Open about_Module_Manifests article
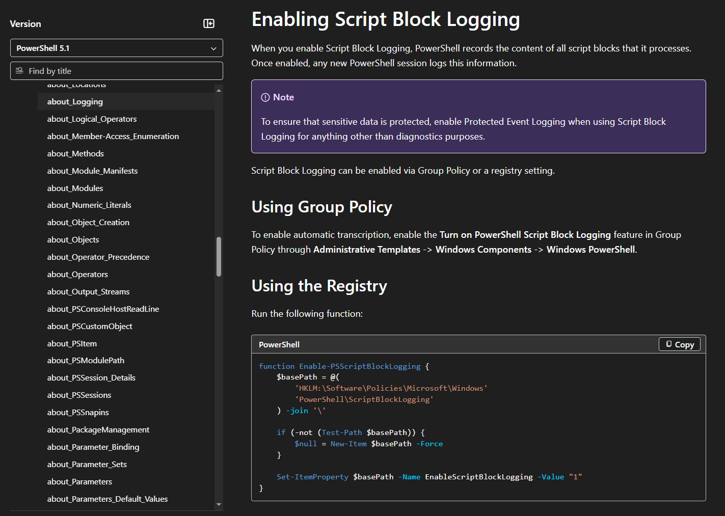 click(92, 171)
